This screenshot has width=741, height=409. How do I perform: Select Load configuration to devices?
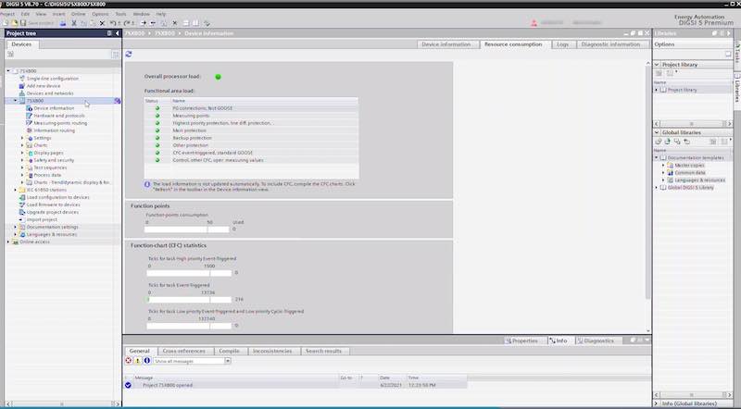tap(58, 197)
